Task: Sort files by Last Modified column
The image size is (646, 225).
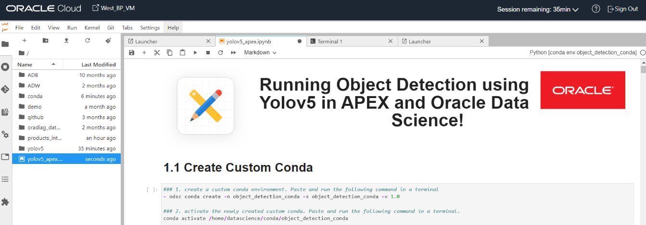Action: [92, 64]
